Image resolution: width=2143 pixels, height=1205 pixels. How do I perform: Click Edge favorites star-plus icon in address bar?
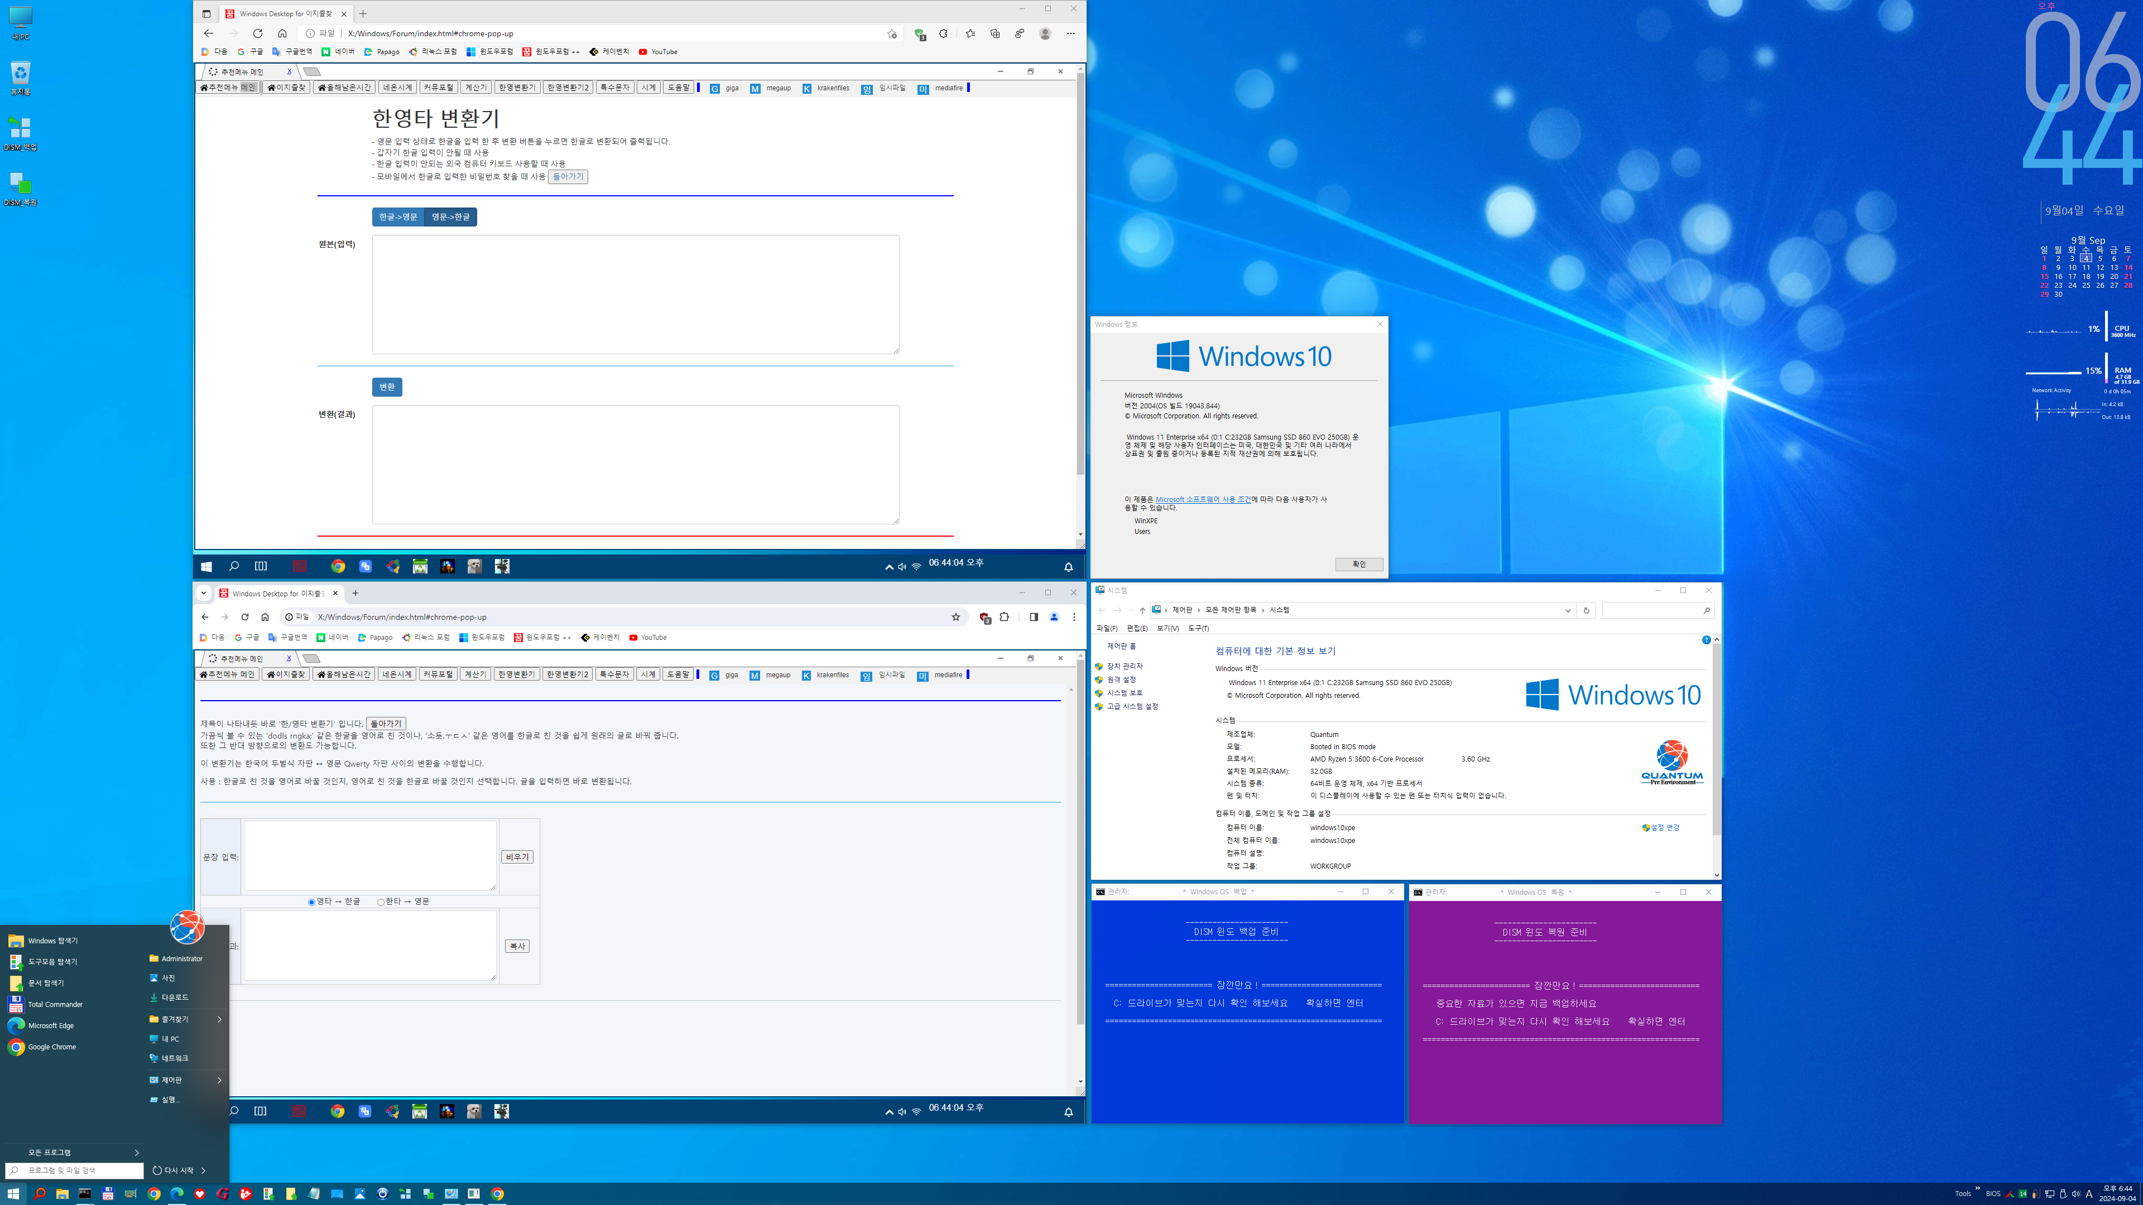coord(892,34)
